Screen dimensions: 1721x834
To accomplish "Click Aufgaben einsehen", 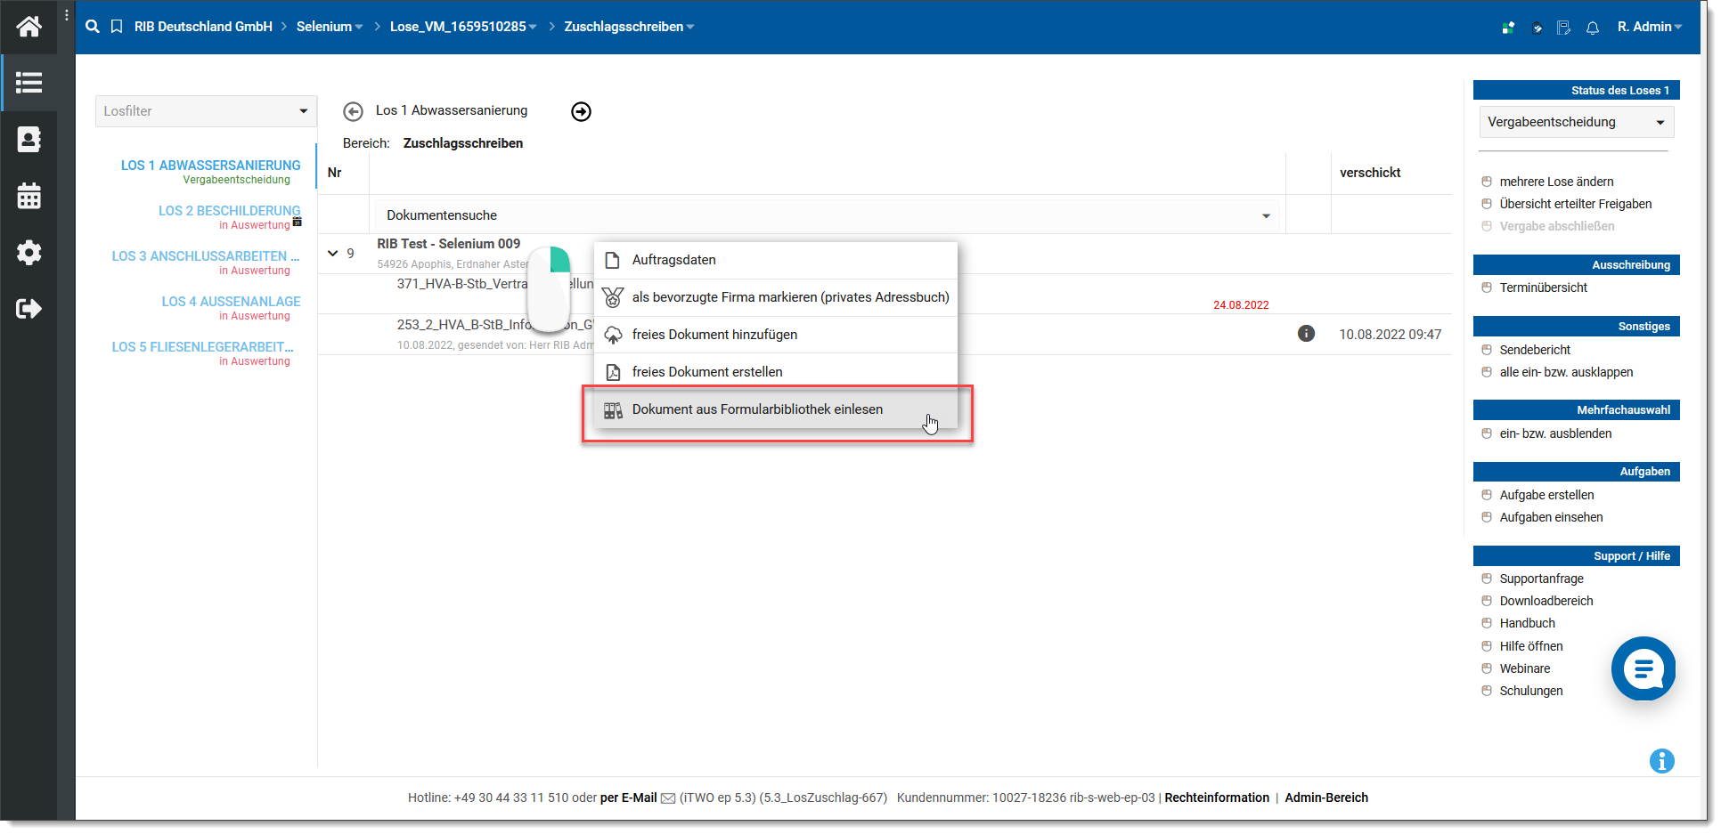I will pyautogui.click(x=1551, y=517).
